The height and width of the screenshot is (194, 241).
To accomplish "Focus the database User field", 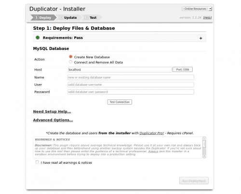I will 131,85.
